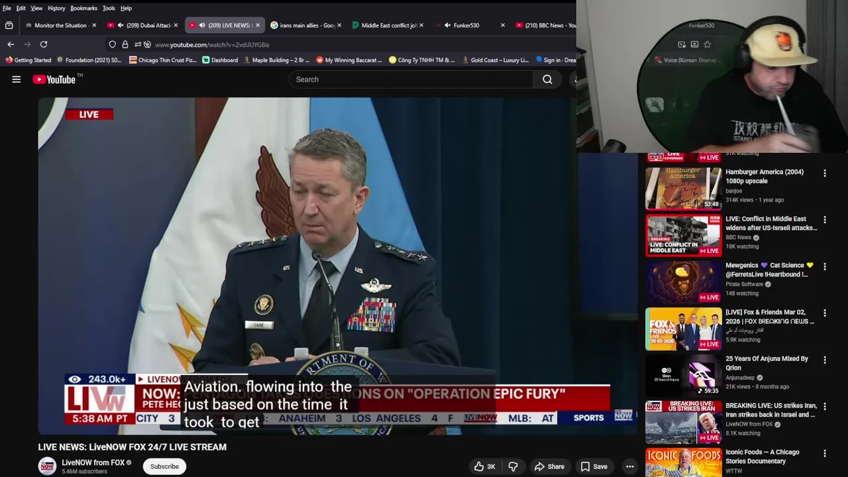The width and height of the screenshot is (848, 477).
Task: Open options for Mewgenics Cat Science video
Action: pyautogui.click(x=825, y=266)
